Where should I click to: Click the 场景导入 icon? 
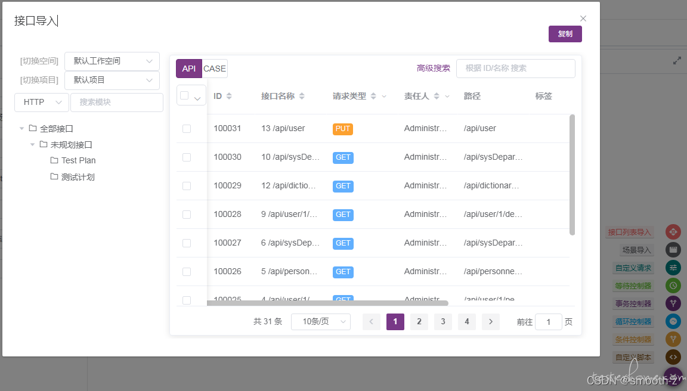click(x=673, y=250)
